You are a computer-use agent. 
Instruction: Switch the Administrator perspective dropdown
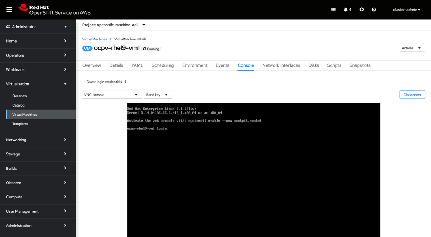(38, 26)
